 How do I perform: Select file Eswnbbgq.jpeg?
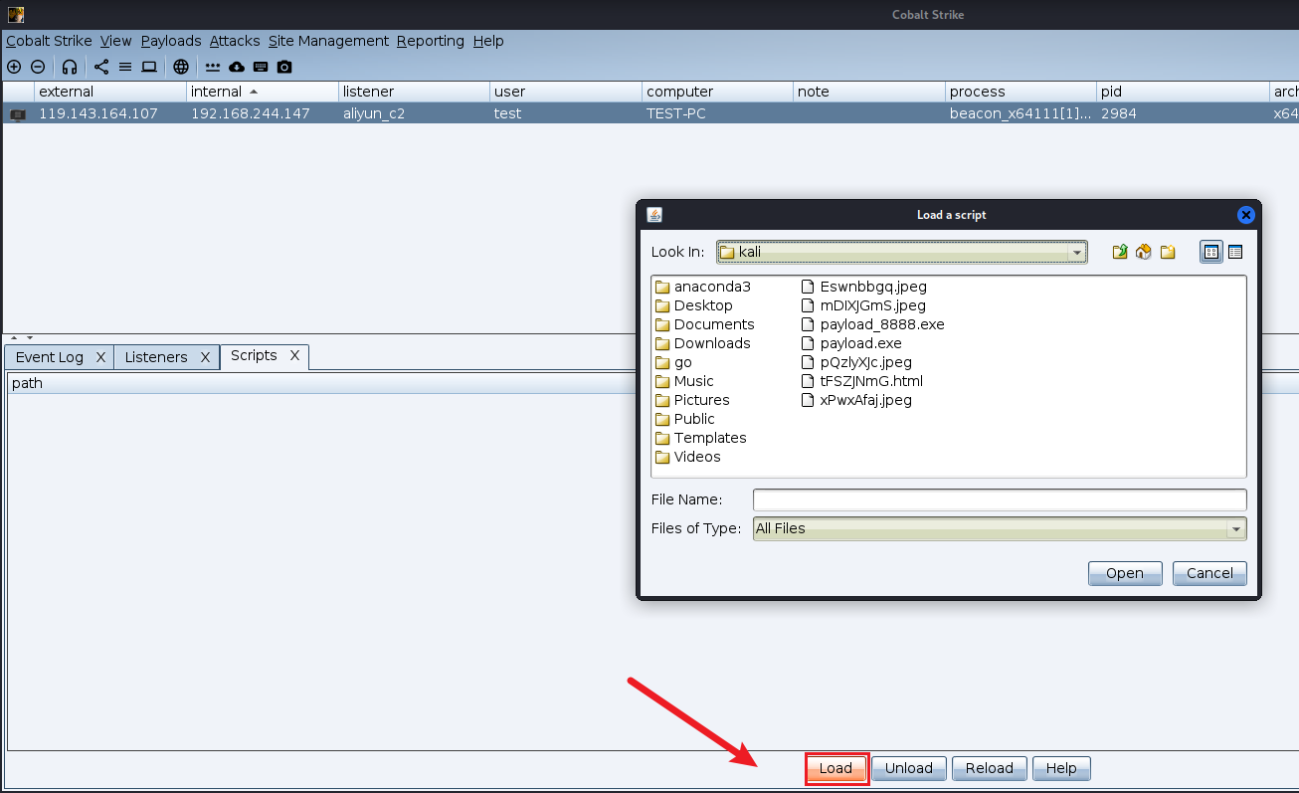point(864,287)
